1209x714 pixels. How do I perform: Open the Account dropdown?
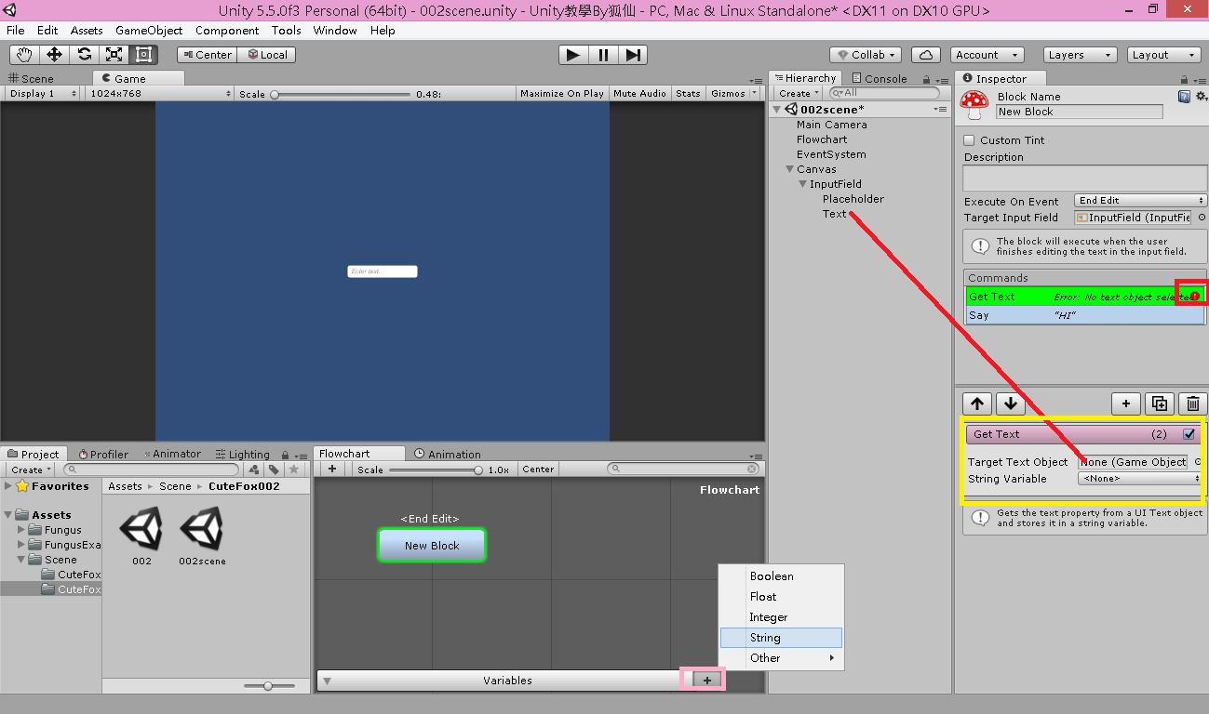coord(987,55)
